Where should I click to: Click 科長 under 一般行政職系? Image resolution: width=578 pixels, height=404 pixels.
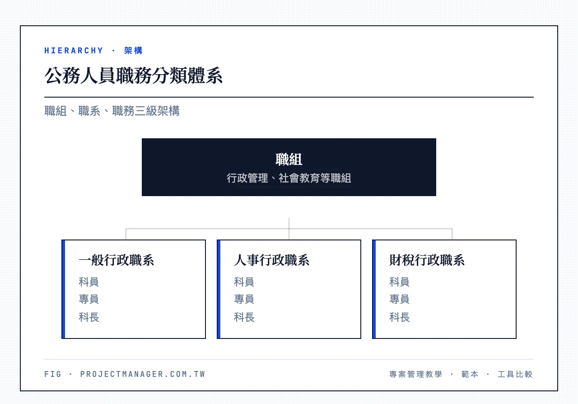coord(89,317)
